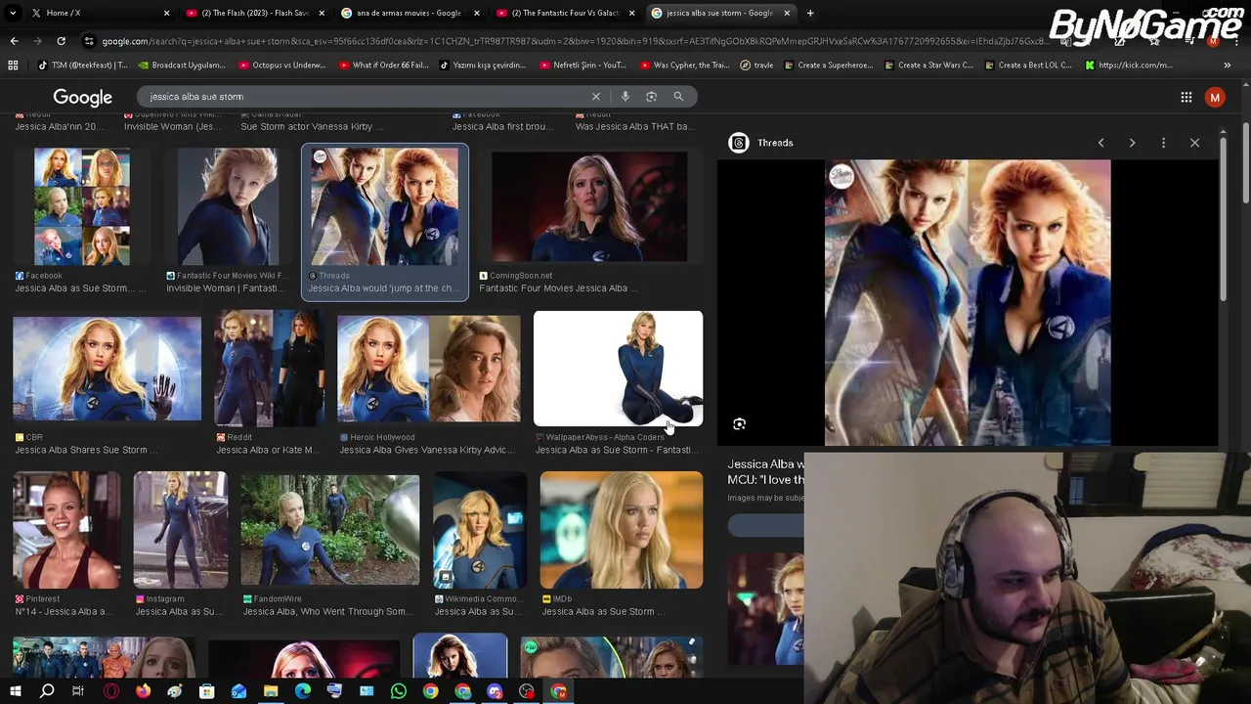The width and height of the screenshot is (1251, 704).
Task: Open kick.com bookmark
Action: pos(1129,66)
